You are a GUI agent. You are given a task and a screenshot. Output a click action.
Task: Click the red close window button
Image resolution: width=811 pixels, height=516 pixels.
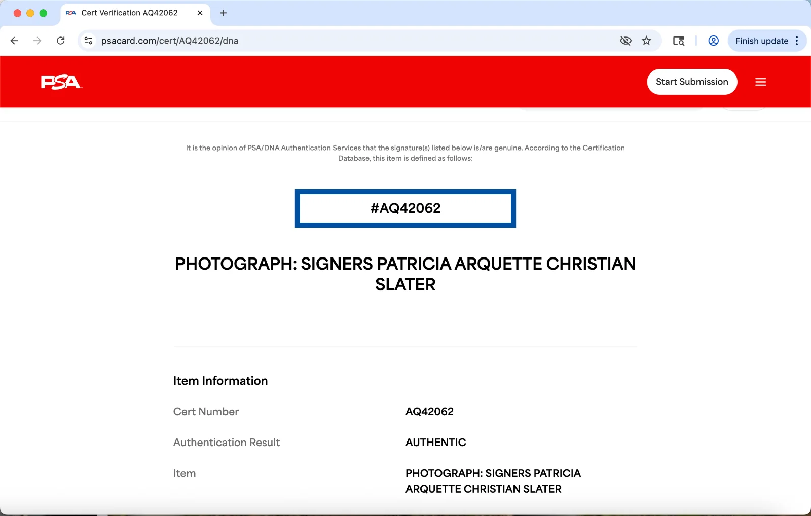pyautogui.click(x=17, y=13)
